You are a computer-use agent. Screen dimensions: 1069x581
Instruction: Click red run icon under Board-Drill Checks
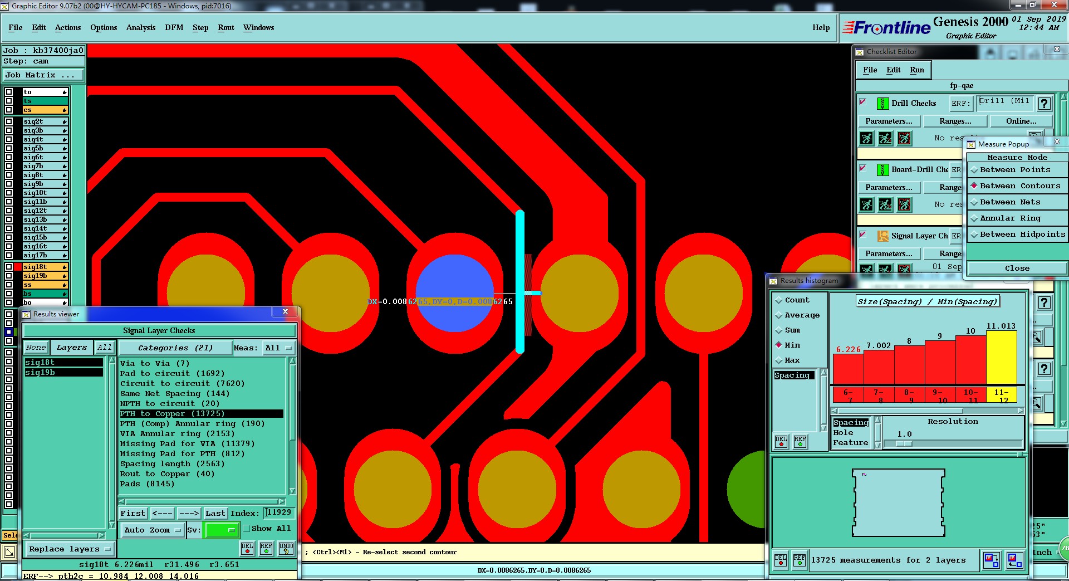(x=904, y=204)
